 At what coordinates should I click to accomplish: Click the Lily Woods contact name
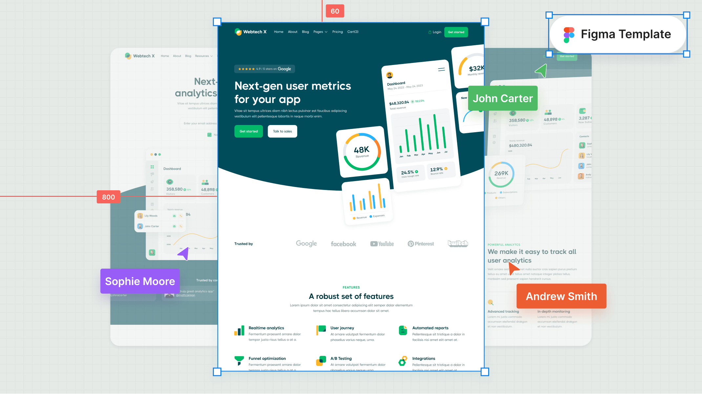tap(151, 216)
